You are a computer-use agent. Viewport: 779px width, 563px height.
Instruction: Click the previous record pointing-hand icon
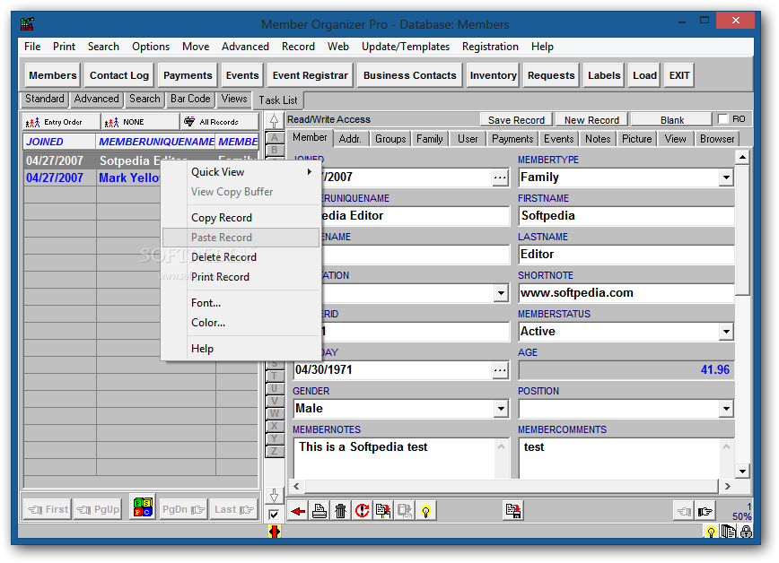(x=684, y=511)
